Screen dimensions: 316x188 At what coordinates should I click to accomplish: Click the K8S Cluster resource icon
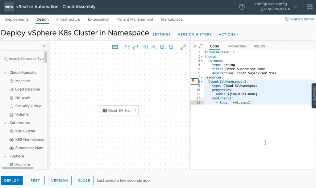(x=11, y=131)
